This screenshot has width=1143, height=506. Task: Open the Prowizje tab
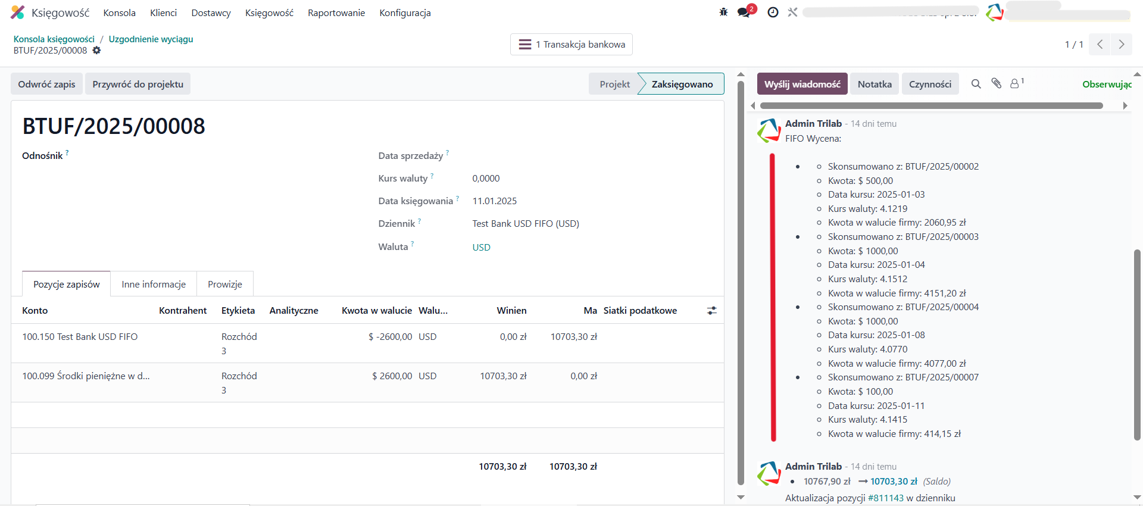click(x=224, y=285)
